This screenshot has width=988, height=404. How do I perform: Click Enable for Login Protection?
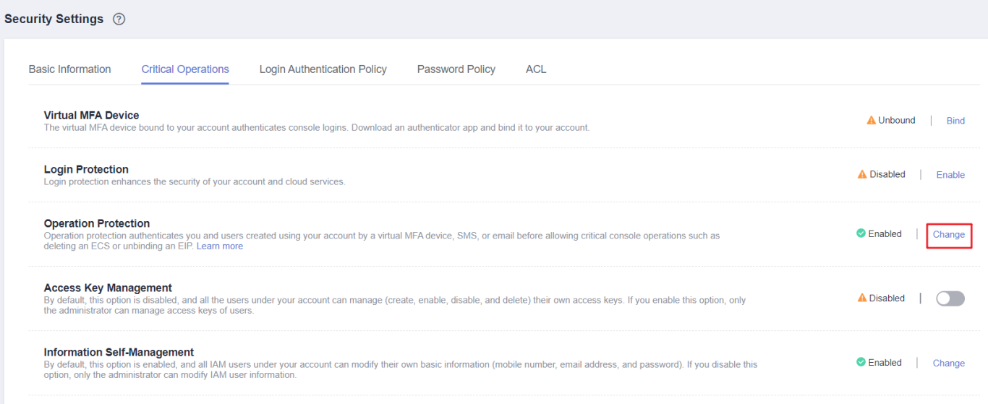coord(950,174)
